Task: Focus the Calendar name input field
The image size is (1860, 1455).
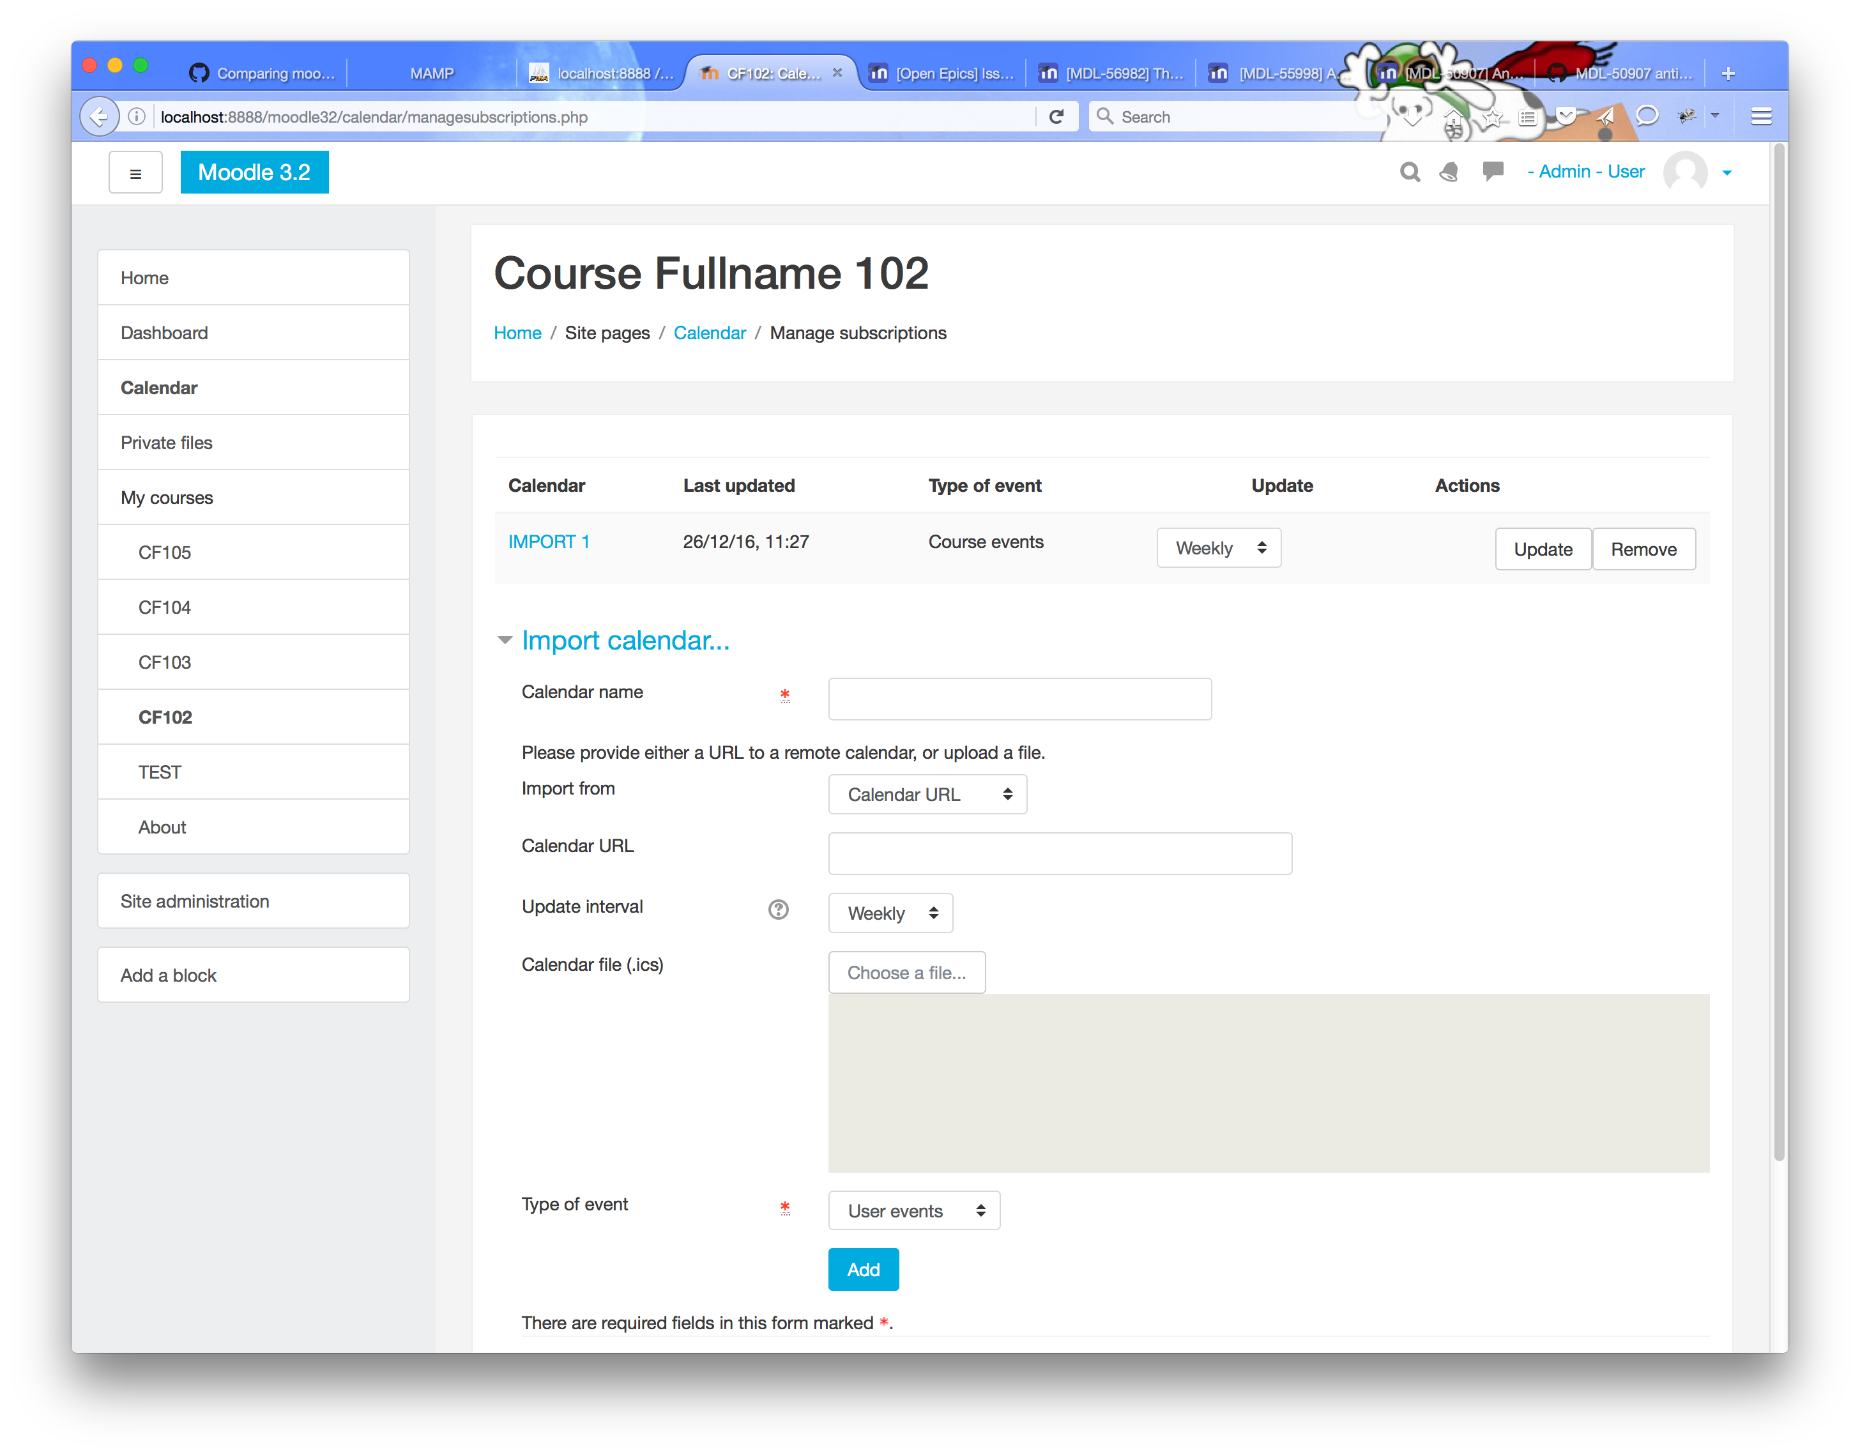Action: [1019, 699]
